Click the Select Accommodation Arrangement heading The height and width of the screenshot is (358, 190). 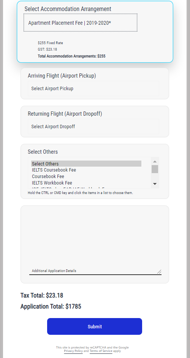[68, 9]
